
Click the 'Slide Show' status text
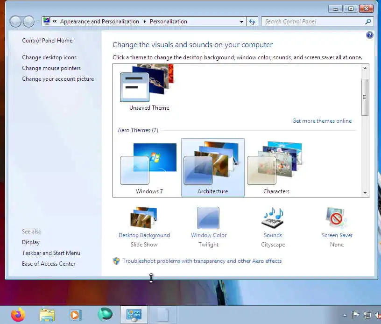coord(144,245)
